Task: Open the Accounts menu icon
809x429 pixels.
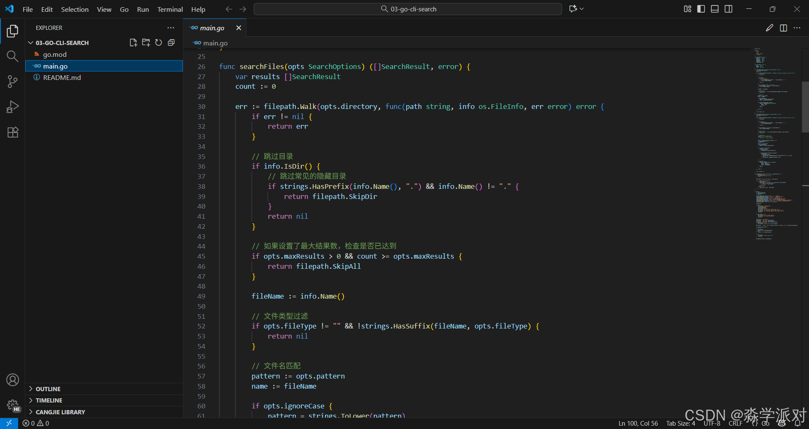Action: [x=13, y=380]
